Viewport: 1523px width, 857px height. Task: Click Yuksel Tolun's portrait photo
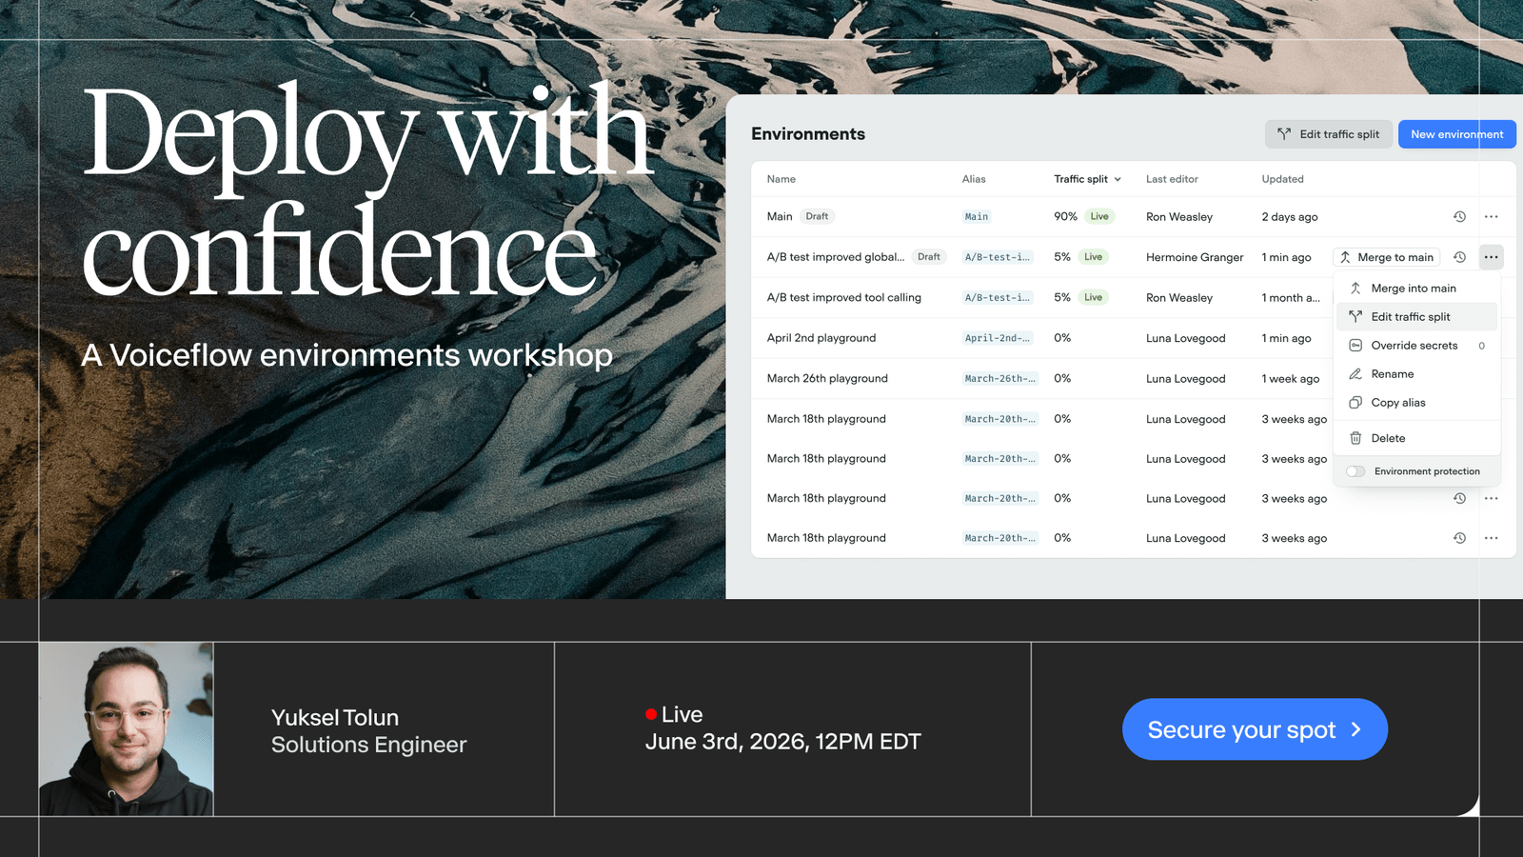click(127, 728)
